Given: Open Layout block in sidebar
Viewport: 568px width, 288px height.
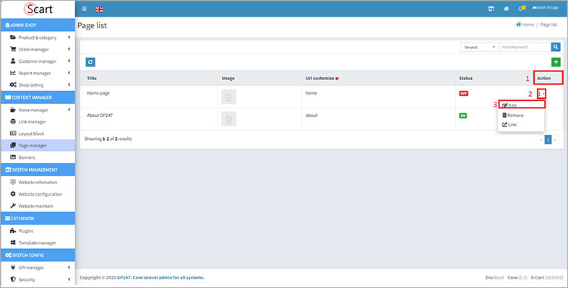Looking at the screenshot, I should pyautogui.click(x=38, y=134).
